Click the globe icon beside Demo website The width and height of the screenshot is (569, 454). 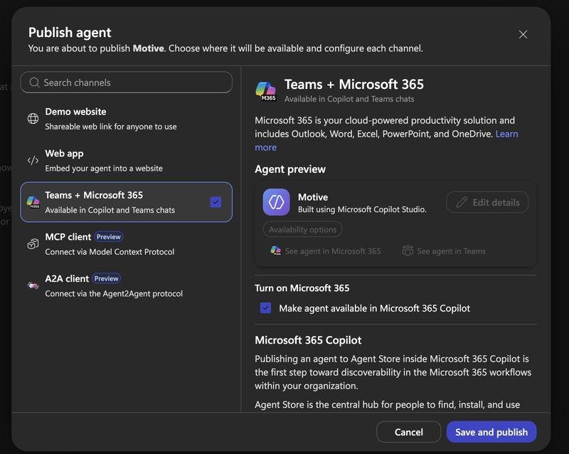33,118
